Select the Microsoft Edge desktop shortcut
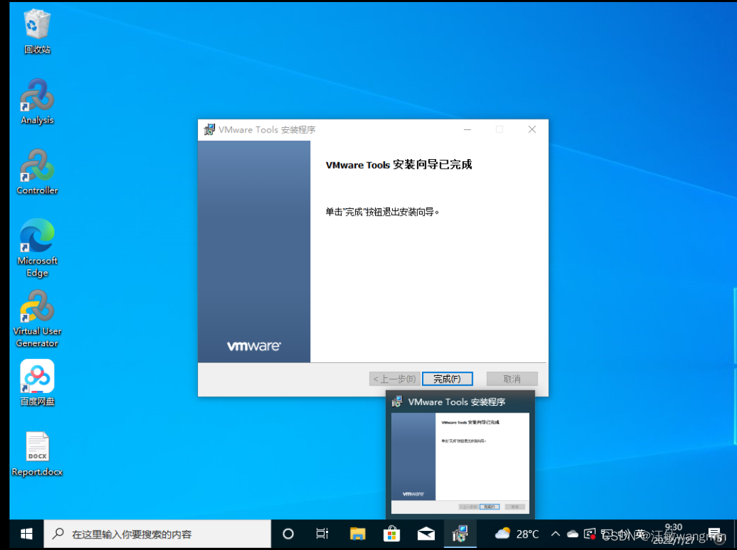This screenshot has height=550, width=737. (37, 248)
